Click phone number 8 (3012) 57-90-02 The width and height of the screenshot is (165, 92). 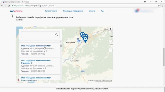[38, 54]
